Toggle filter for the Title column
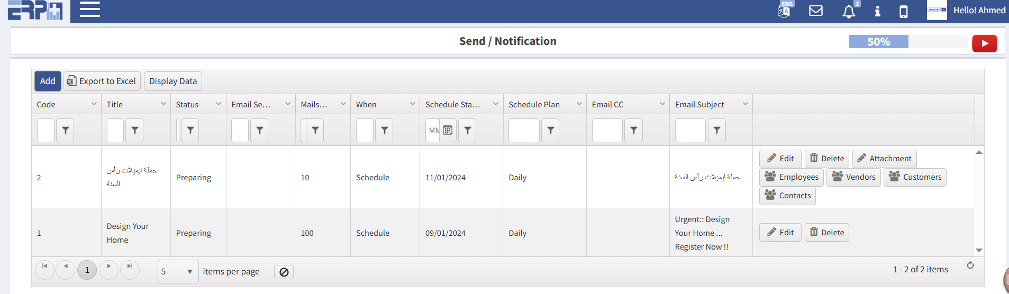1009x294 pixels. click(x=134, y=131)
